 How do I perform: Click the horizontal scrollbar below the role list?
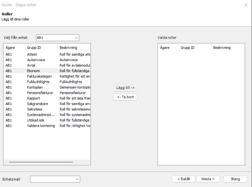[x=41, y=162]
